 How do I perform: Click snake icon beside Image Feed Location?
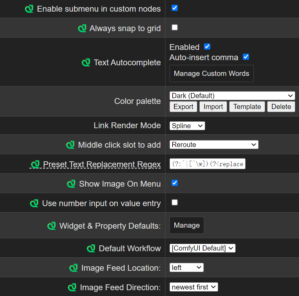[74, 268]
